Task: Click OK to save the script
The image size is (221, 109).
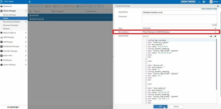Action: pyautogui.click(x=160, y=106)
